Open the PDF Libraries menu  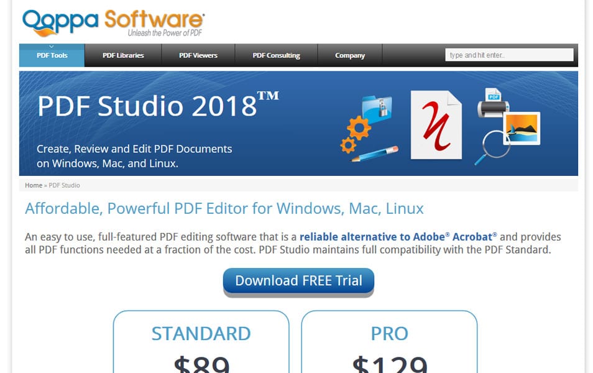click(x=123, y=55)
